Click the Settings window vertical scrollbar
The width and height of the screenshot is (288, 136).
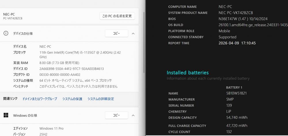144,42
